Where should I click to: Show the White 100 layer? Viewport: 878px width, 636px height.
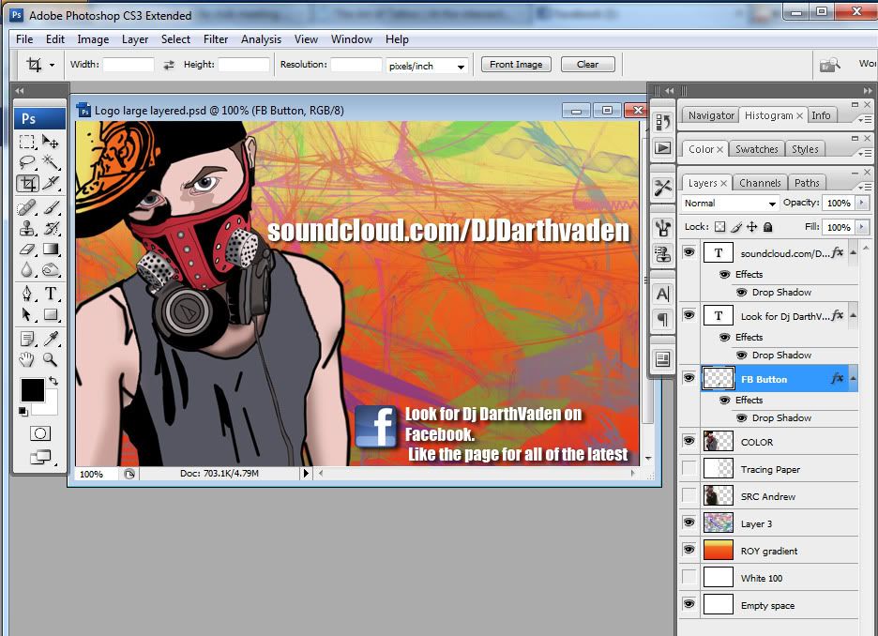[689, 577]
